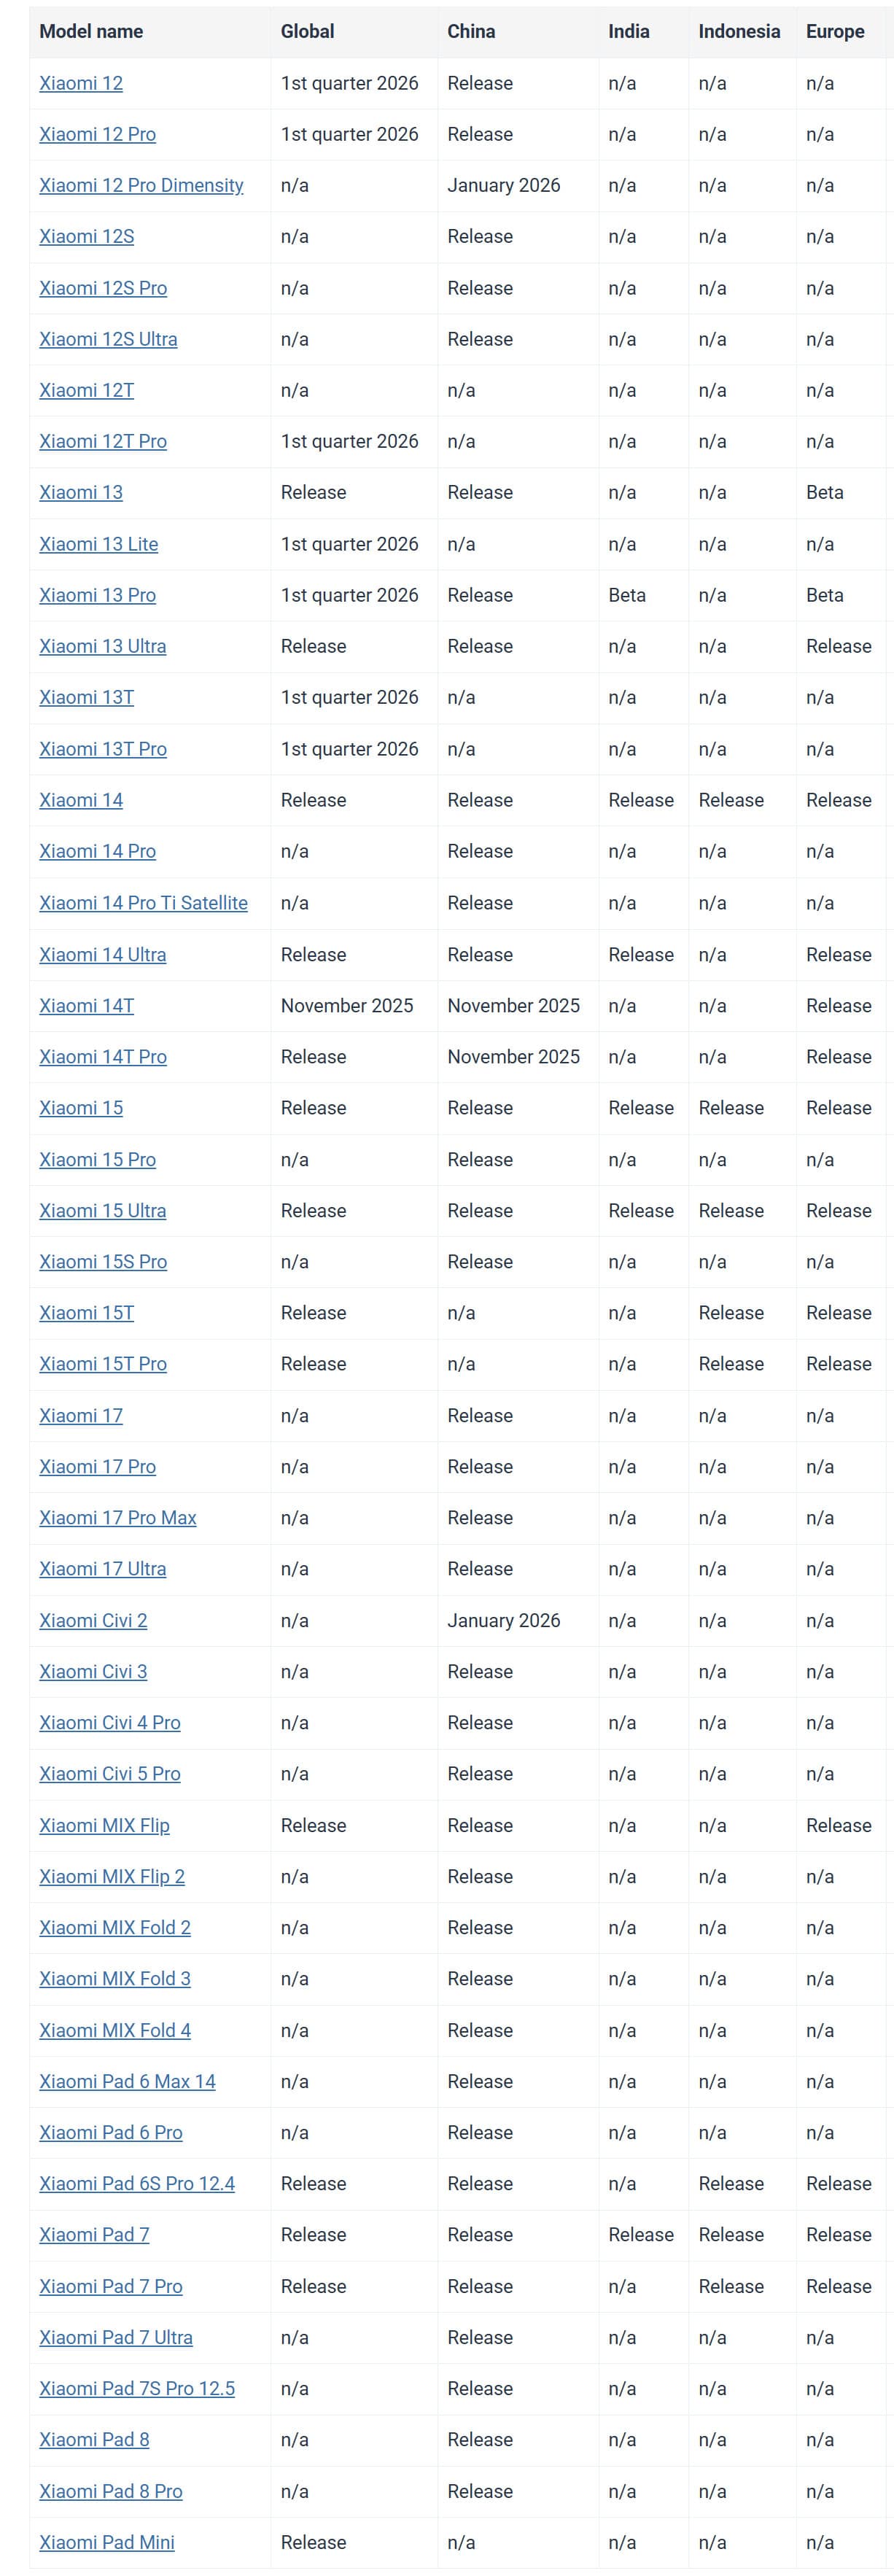
Task: Click the Xiaomi Civi 2 link
Action: (93, 1621)
